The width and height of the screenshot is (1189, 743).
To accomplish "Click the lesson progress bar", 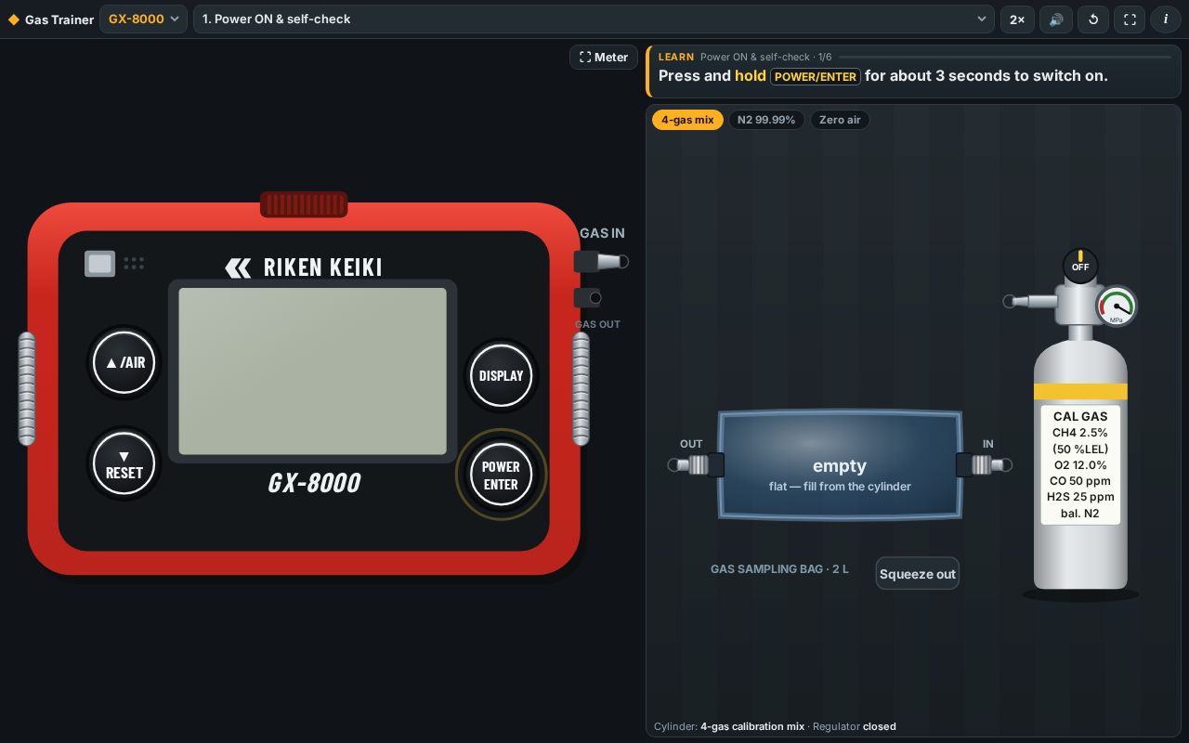I will tap(1005, 57).
